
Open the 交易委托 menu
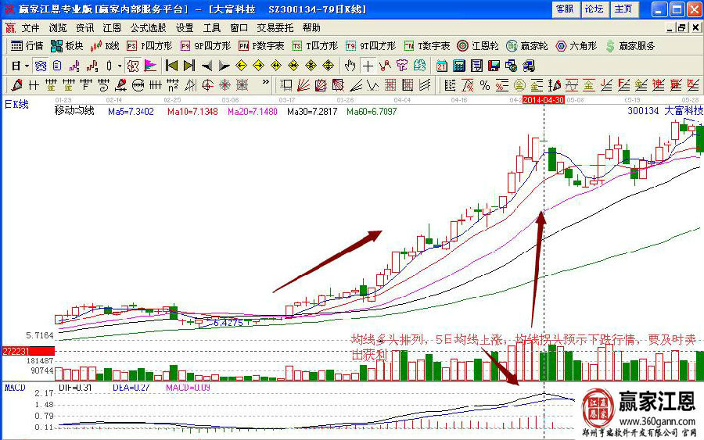pos(274,27)
